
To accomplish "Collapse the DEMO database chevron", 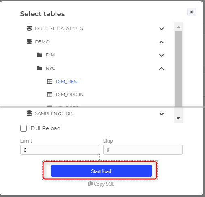I will (162, 42).
